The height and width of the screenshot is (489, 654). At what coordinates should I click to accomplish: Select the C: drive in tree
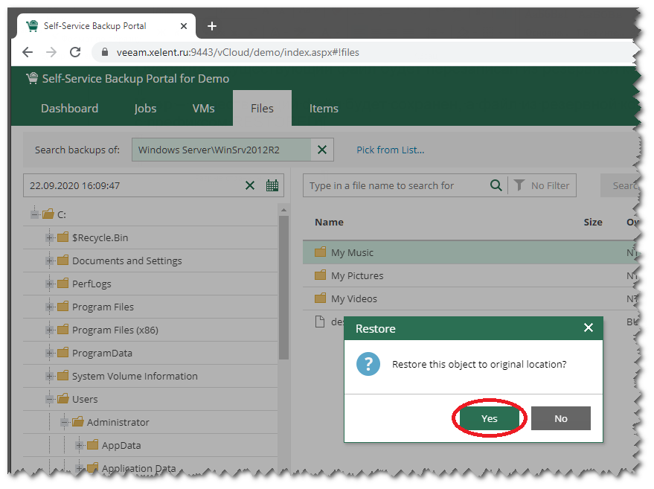pos(61,214)
